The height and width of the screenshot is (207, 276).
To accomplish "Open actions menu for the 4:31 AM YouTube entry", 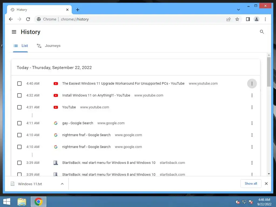I will 252,107.
